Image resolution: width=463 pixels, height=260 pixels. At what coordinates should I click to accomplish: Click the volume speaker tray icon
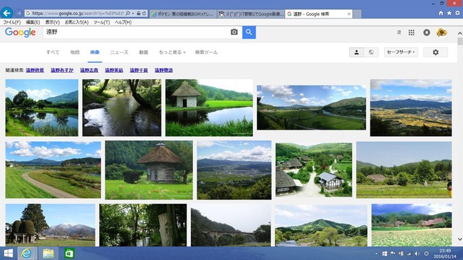tap(417, 254)
